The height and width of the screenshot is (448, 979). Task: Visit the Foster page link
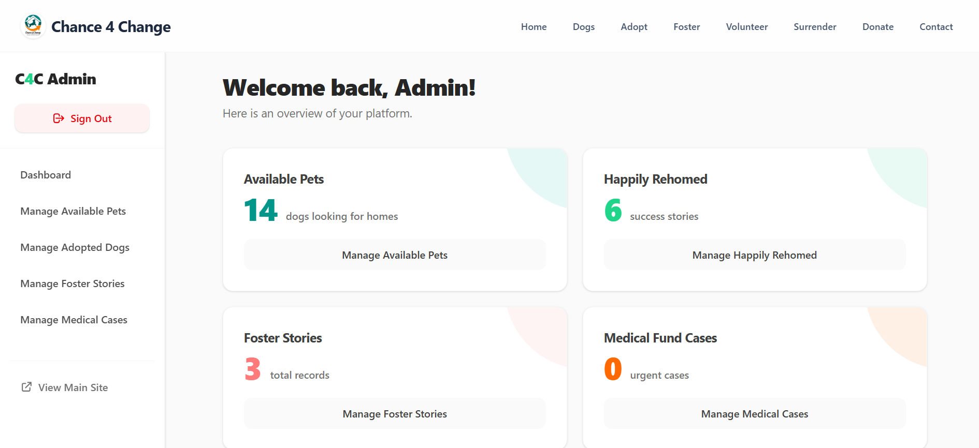click(686, 27)
